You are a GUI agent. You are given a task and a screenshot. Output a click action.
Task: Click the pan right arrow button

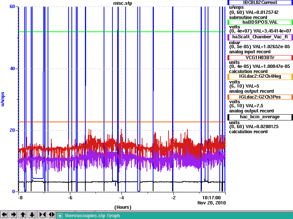tap(14, 215)
